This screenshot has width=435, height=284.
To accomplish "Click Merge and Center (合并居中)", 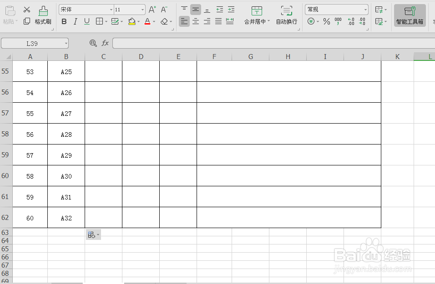I will tap(257, 15).
